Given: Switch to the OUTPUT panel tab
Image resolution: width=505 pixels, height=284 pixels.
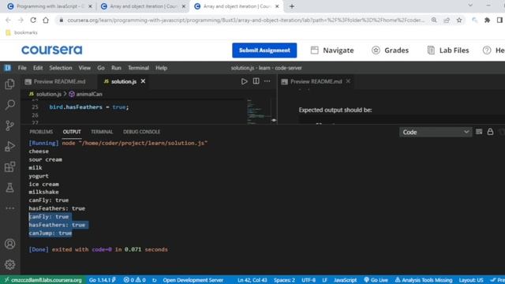Looking at the screenshot, I should pyautogui.click(x=72, y=132).
